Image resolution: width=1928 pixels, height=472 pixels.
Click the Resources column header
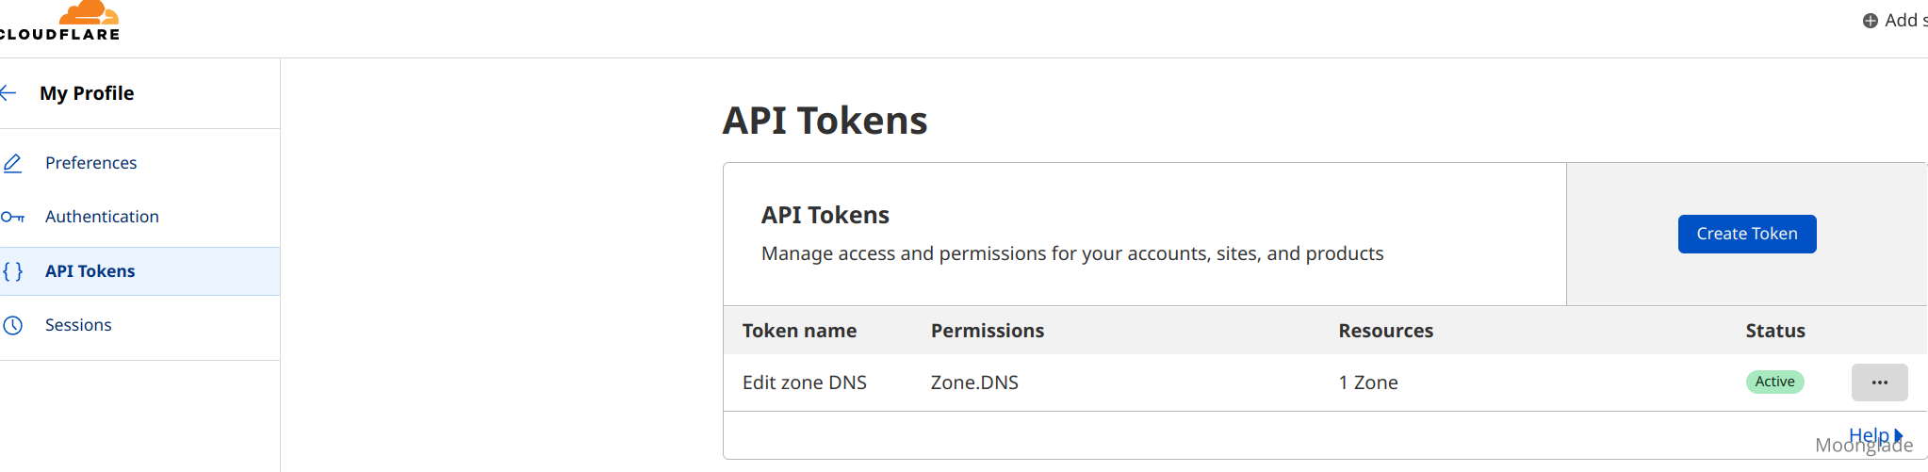point(1385,331)
